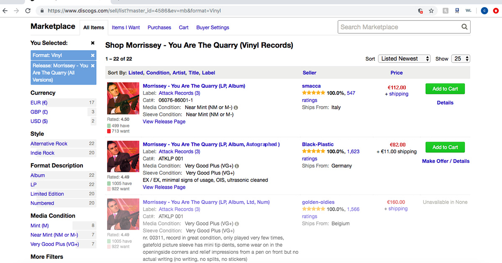Image resolution: width=502 pixels, height=263 pixels.
Task: Filter by EUR (€) currency
Action: [x=39, y=103]
